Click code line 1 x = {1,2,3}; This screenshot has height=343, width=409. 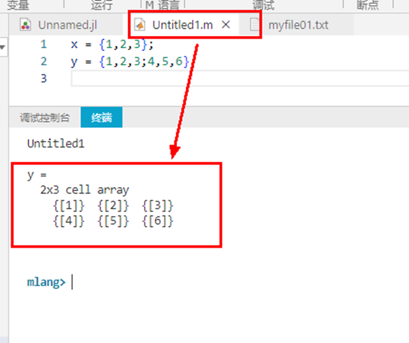112,45
